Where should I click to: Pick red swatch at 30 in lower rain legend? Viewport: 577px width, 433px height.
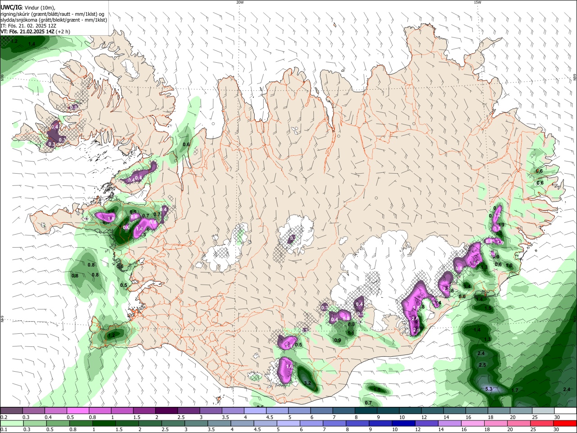(565, 423)
